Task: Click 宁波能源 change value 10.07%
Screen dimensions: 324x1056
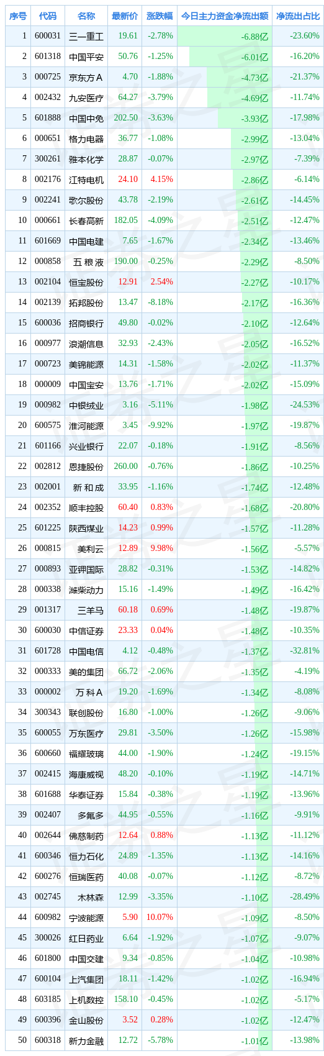Action: (x=161, y=917)
